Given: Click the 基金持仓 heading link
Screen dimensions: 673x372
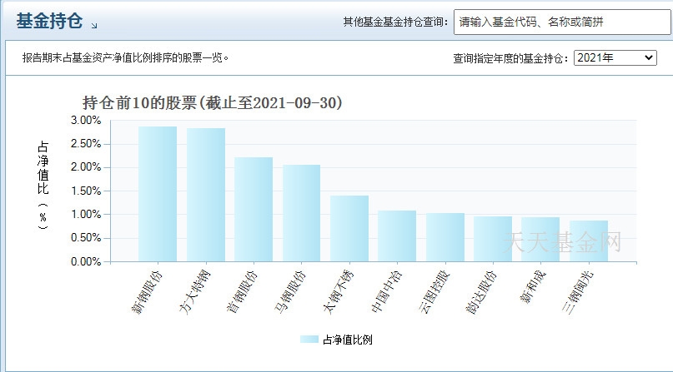Looking at the screenshot, I should 49,21.
